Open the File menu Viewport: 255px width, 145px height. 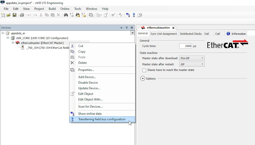pos(6,9)
